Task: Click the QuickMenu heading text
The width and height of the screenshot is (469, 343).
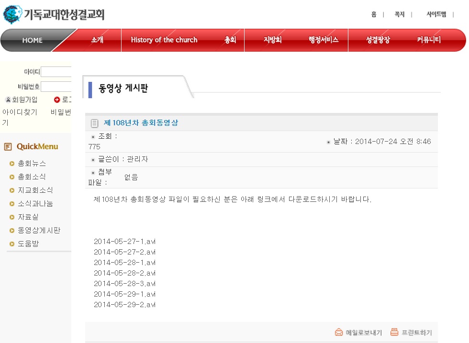Action: tap(37, 146)
